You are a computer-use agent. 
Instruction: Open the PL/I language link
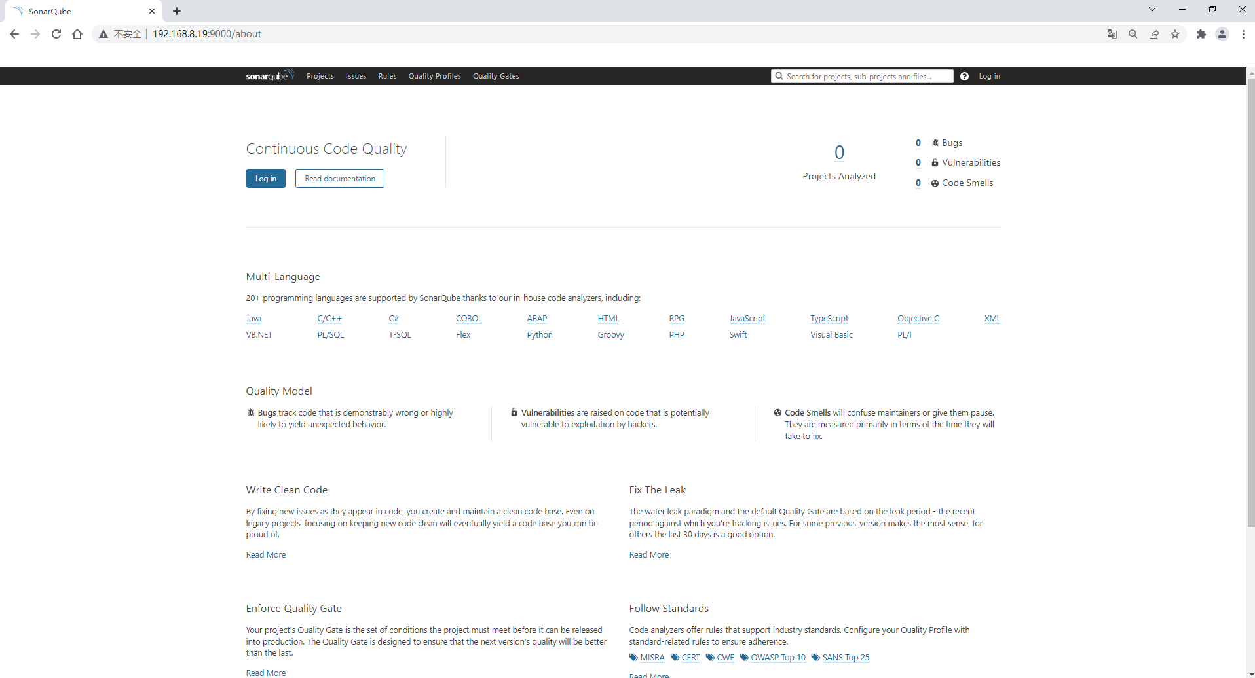tap(905, 335)
